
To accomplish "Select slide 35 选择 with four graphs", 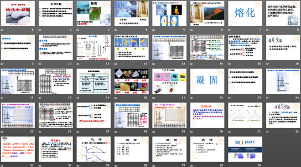I will 93,149.
